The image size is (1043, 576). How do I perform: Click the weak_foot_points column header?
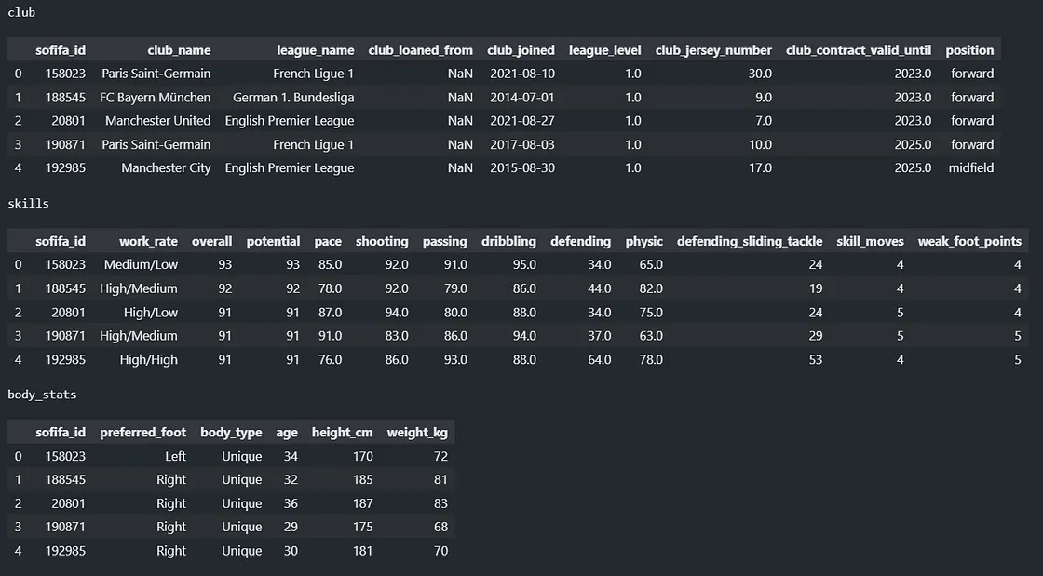(x=969, y=242)
